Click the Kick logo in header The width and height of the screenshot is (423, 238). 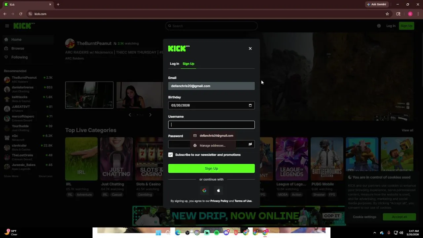click(x=24, y=26)
